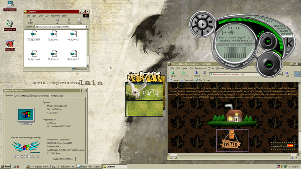Screen dimensions: 301x169
Task: Pause playback on K-Jofol player
Action: [195, 23]
